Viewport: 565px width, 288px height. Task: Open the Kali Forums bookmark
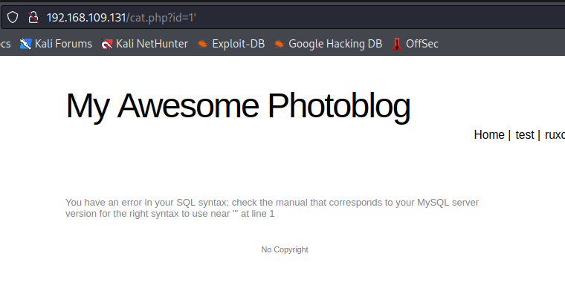[x=56, y=44]
